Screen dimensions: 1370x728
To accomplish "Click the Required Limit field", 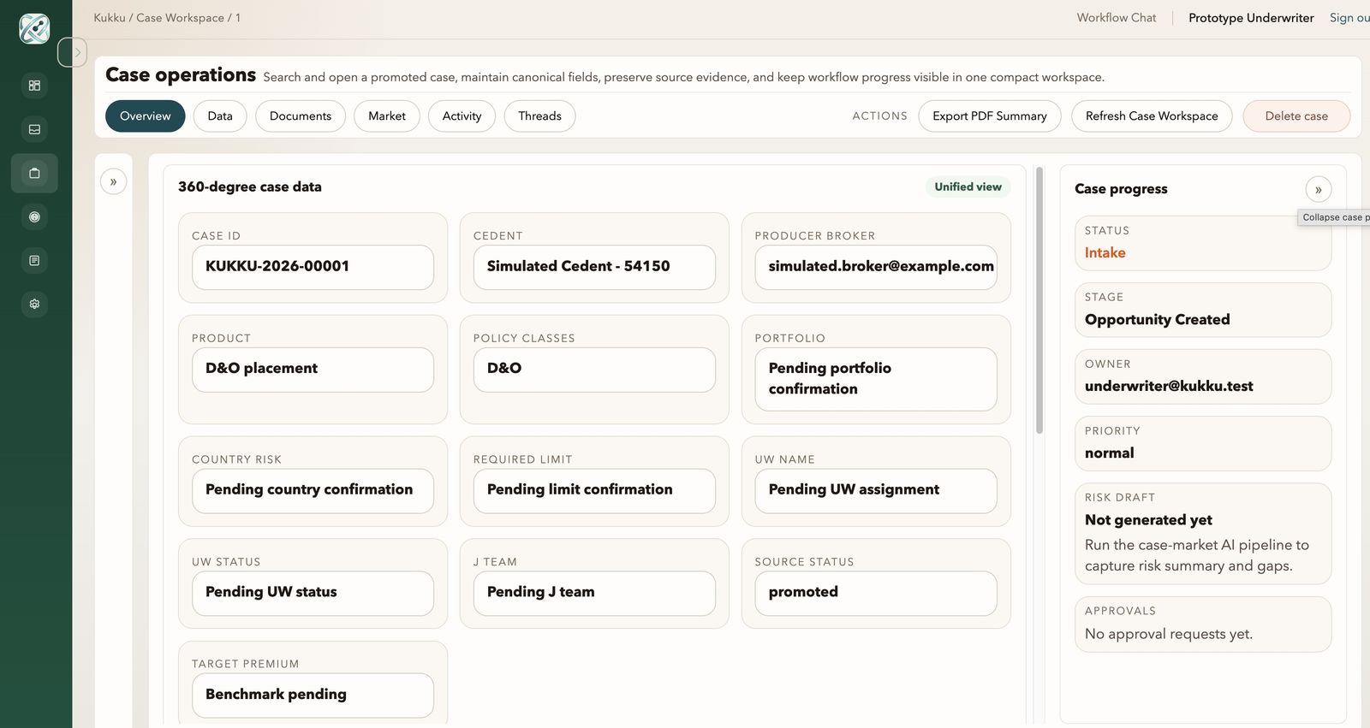I will click(x=594, y=490).
